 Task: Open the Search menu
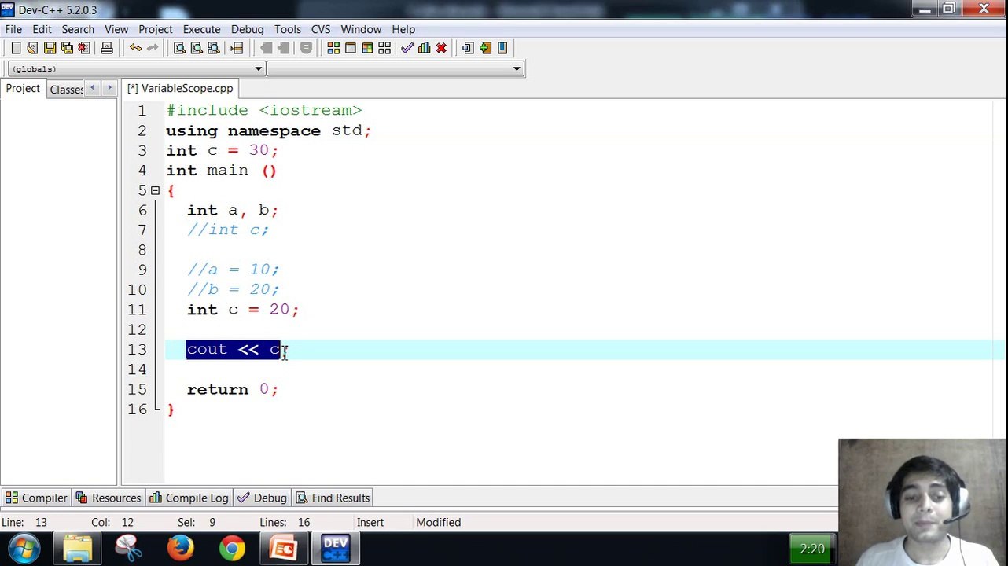click(78, 29)
